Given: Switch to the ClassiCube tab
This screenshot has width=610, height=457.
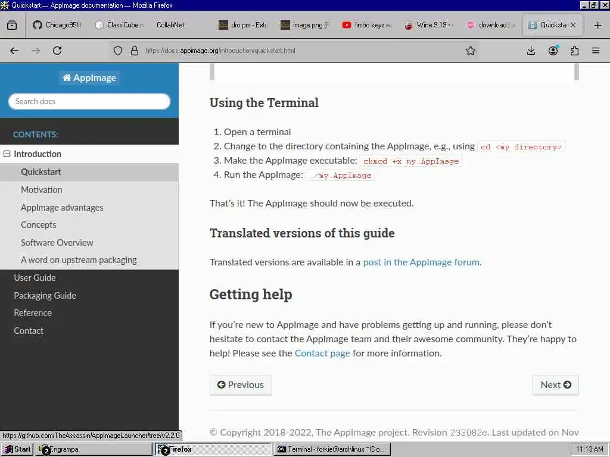Looking at the screenshot, I should pyautogui.click(x=120, y=25).
